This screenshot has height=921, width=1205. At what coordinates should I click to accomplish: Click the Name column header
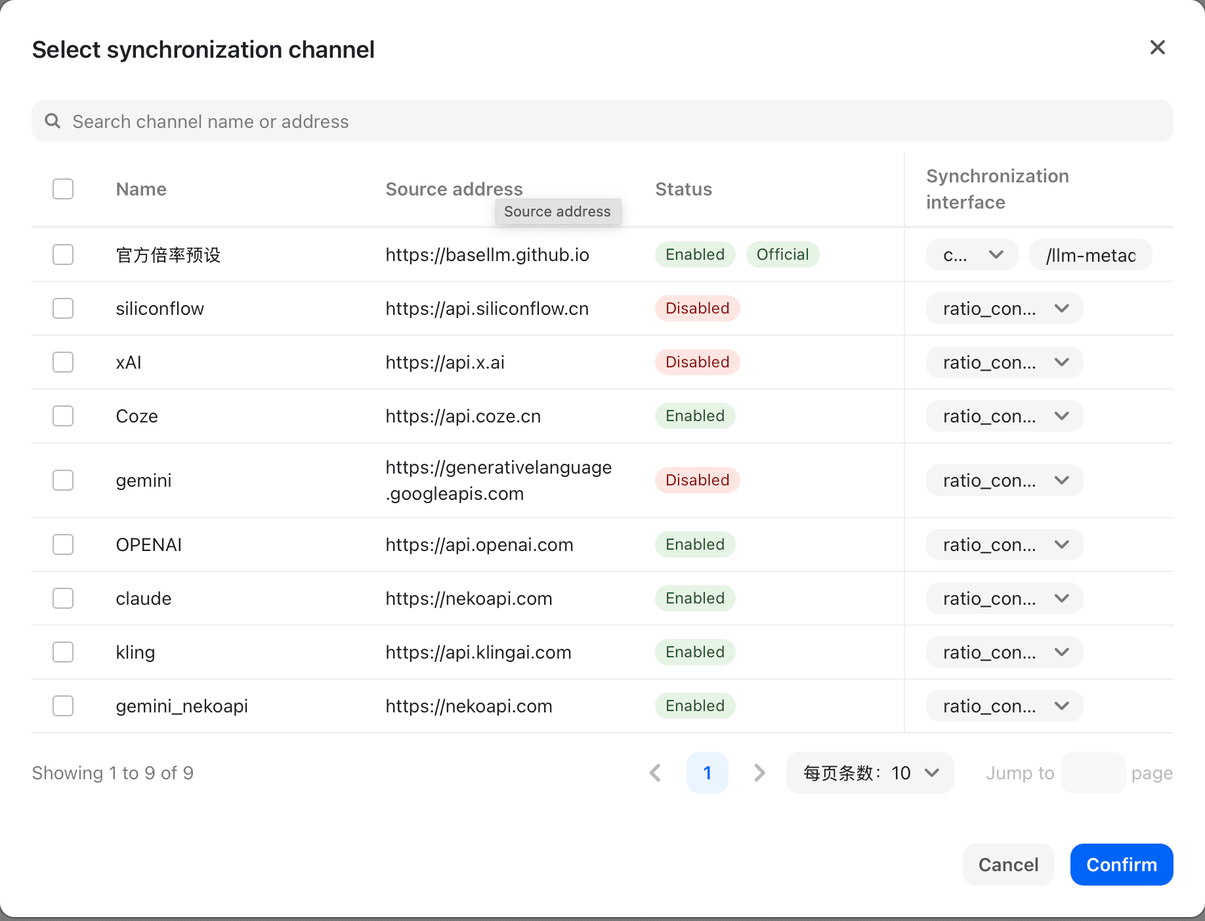141,189
